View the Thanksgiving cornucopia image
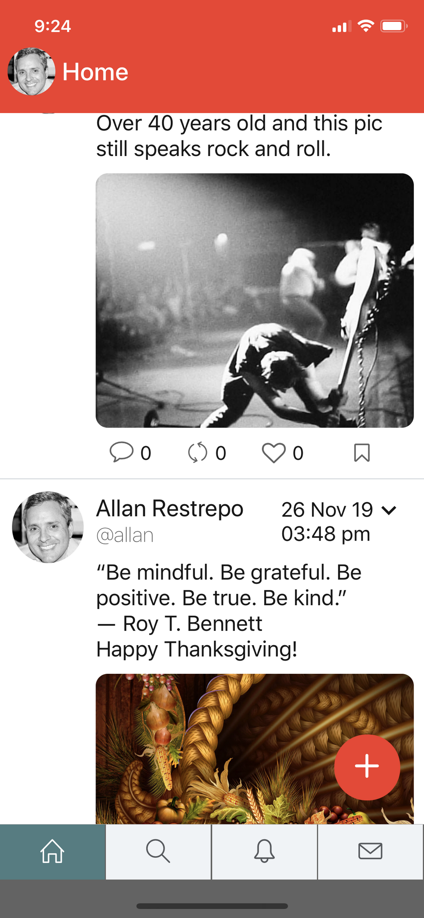 255,749
